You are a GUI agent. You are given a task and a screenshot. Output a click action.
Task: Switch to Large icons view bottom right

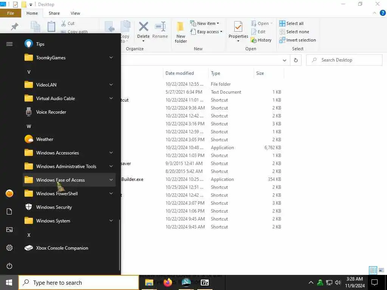(x=381, y=270)
